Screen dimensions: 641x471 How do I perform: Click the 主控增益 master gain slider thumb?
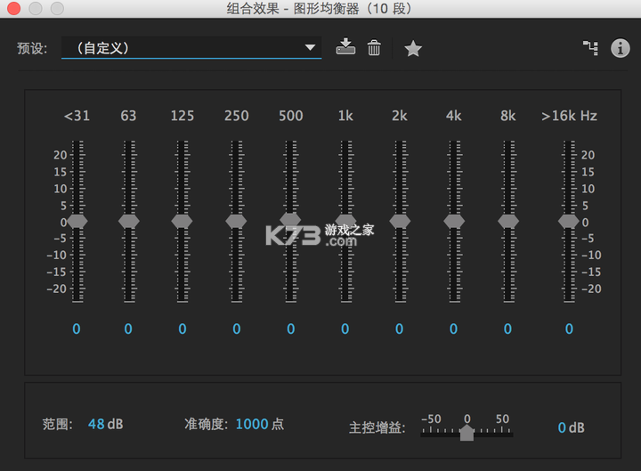pos(467,433)
